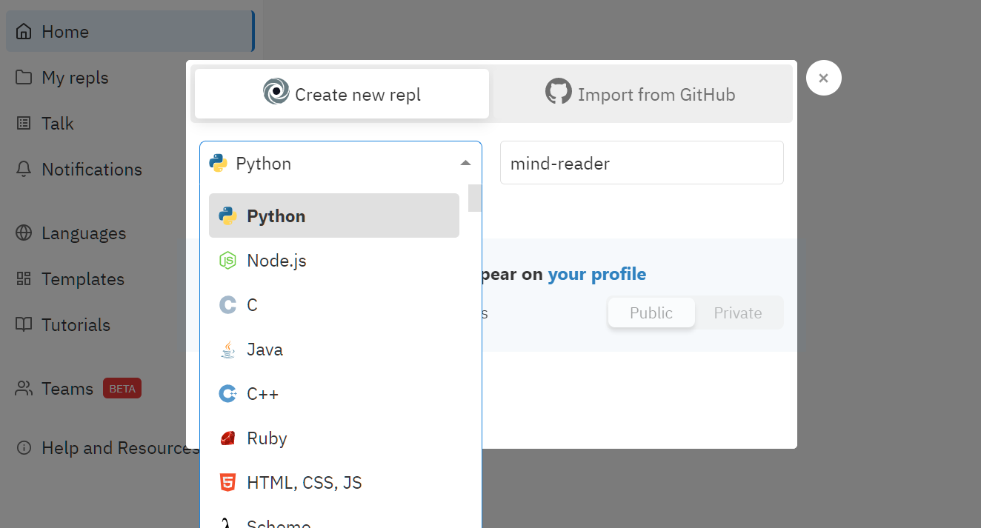Click the Home house icon in sidebar
The width and height of the screenshot is (981, 528).
click(24, 32)
